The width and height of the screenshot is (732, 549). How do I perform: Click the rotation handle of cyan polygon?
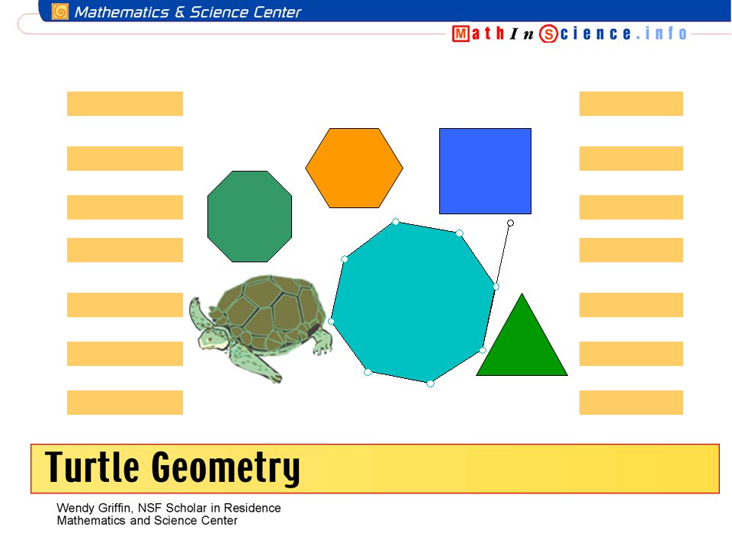[510, 223]
